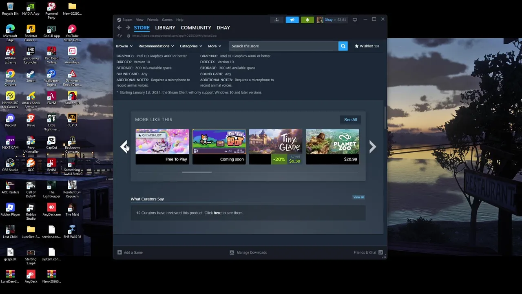Click the carousel horizontal scroll indicator

point(197,172)
